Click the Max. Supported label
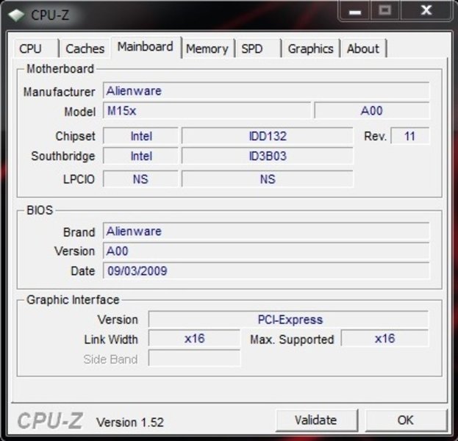458x441 pixels. pyautogui.click(x=292, y=340)
